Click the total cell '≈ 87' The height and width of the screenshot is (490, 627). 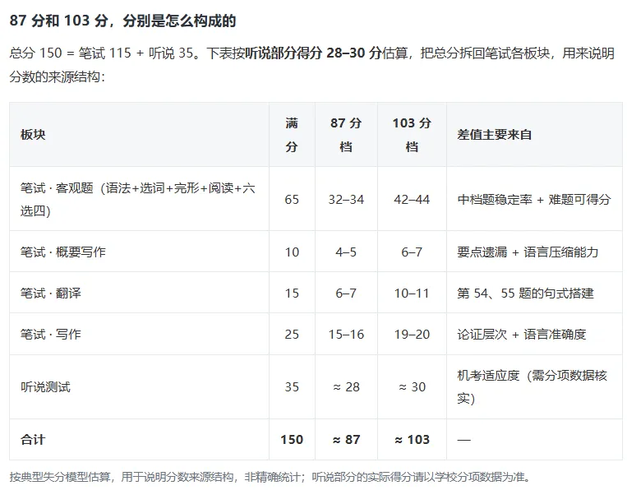pyautogui.click(x=346, y=440)
